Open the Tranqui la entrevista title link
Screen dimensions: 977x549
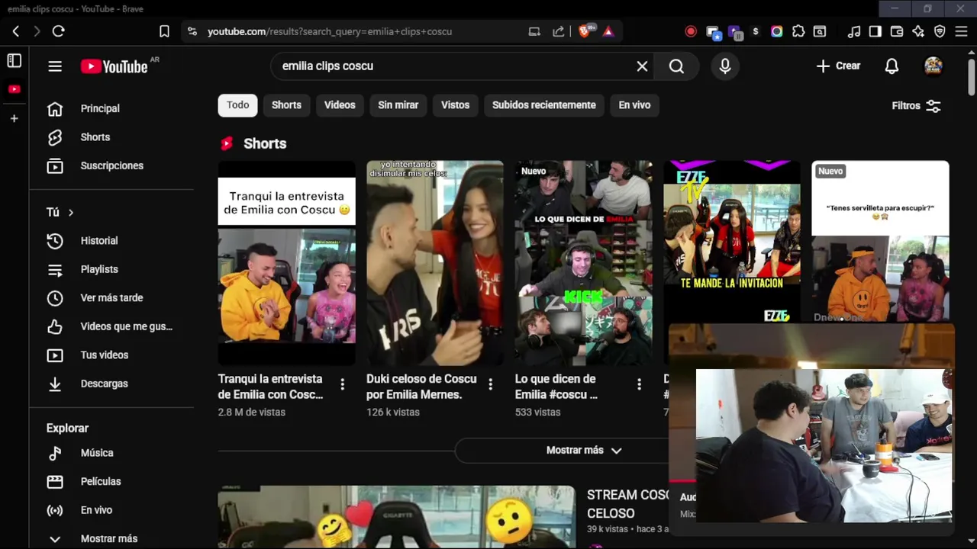tap(271, 387)
